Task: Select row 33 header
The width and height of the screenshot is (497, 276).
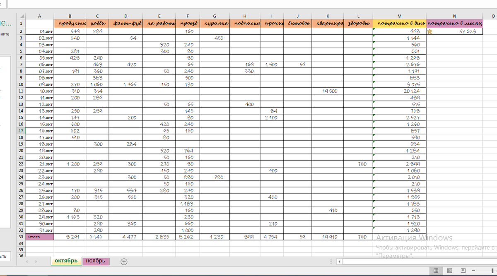Action: coord(21,237)
